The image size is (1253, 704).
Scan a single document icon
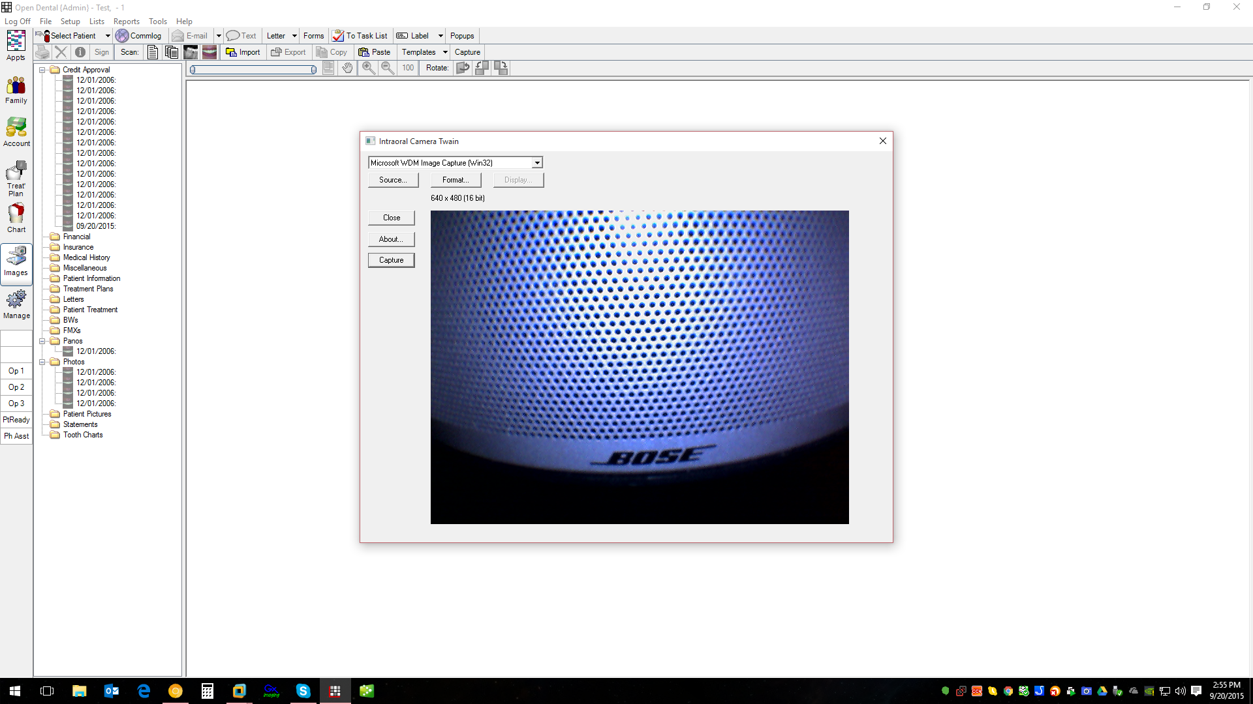[153, 52]
